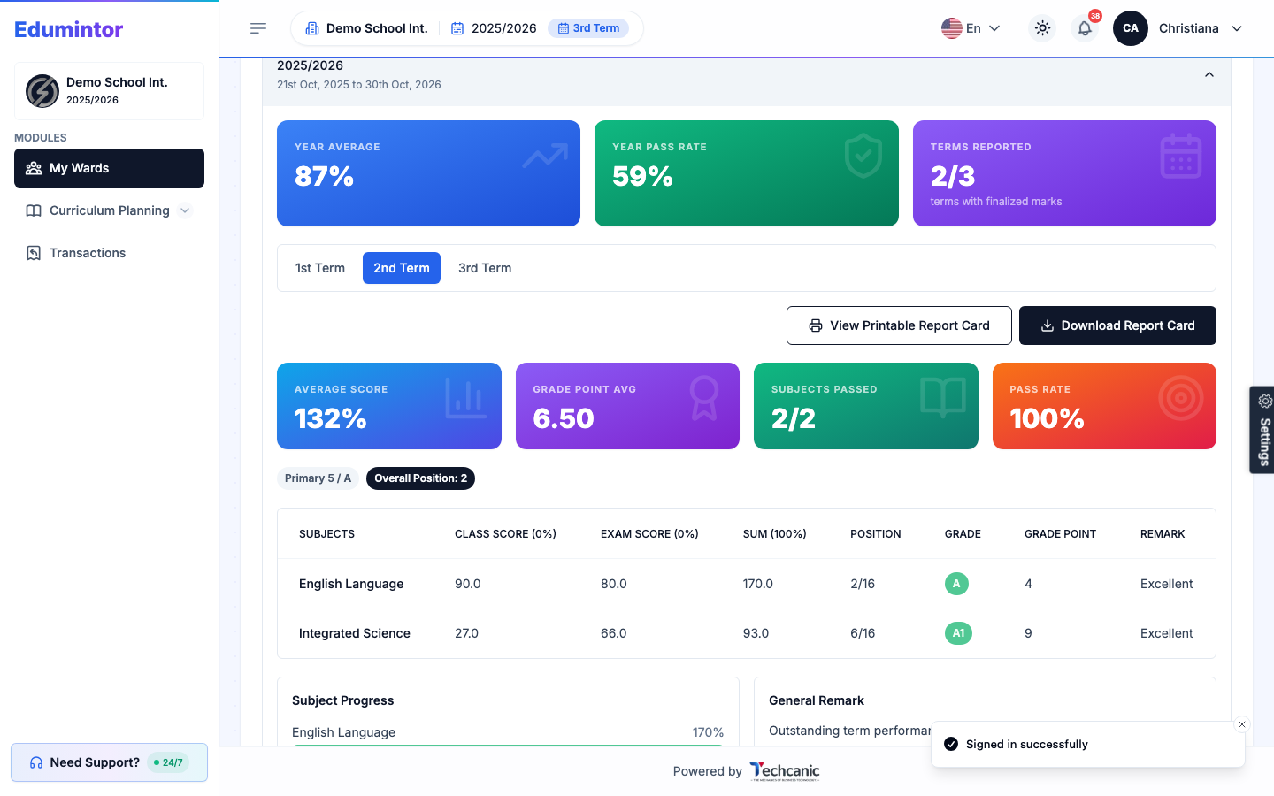
Task: Click the Demo School logo in sidebar
Action: click(42, 90)
